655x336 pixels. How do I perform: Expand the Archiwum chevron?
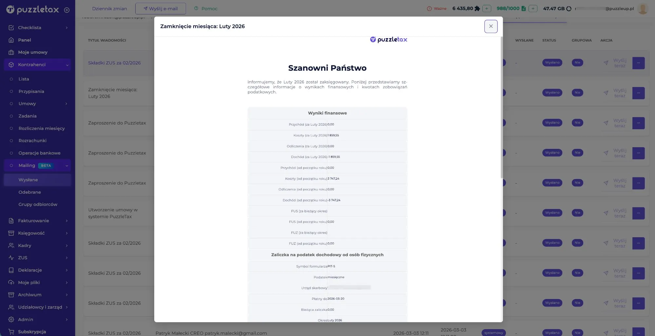(67, 295)
